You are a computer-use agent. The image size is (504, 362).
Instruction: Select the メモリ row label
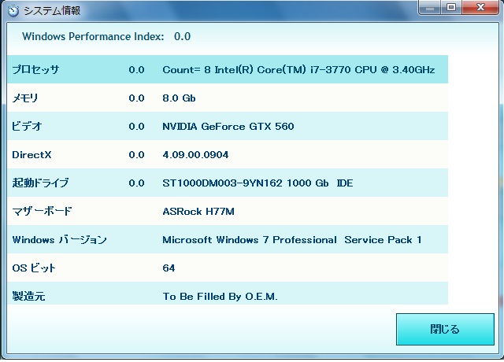[x=25, y=98]
